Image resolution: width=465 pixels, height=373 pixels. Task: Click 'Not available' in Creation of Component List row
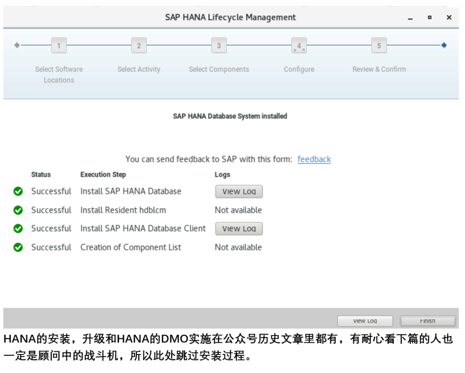coord(239,247)
